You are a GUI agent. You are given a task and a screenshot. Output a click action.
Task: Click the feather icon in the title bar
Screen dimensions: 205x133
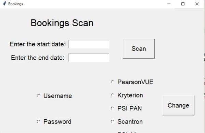pos(4,4)
